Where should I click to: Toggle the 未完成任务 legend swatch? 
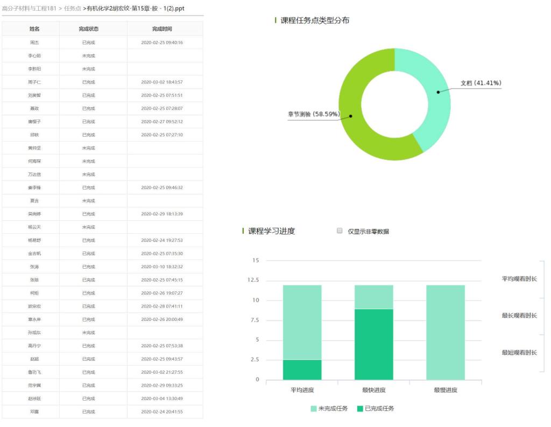click(314, 409)
